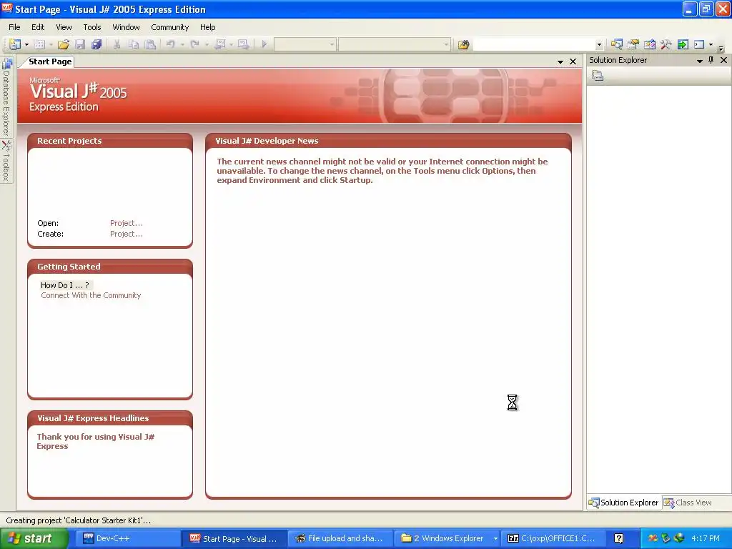Open the Solution Configurations combo box
Screen dimensions: 732x549
tap(305, 45)
